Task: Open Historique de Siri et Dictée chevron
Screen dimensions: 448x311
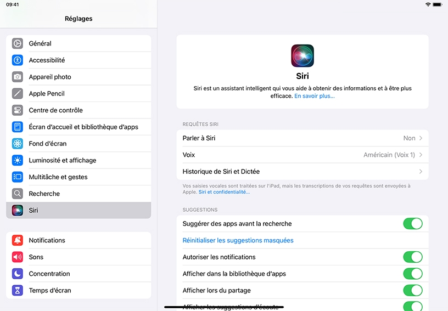Action: click(x=421, y=172)
